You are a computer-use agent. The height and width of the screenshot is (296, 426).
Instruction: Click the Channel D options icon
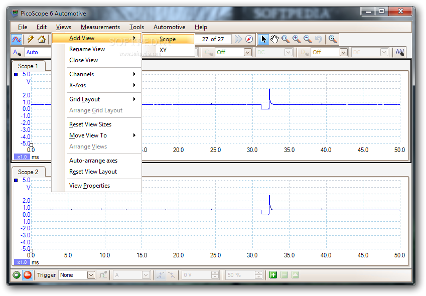(305, 52)
